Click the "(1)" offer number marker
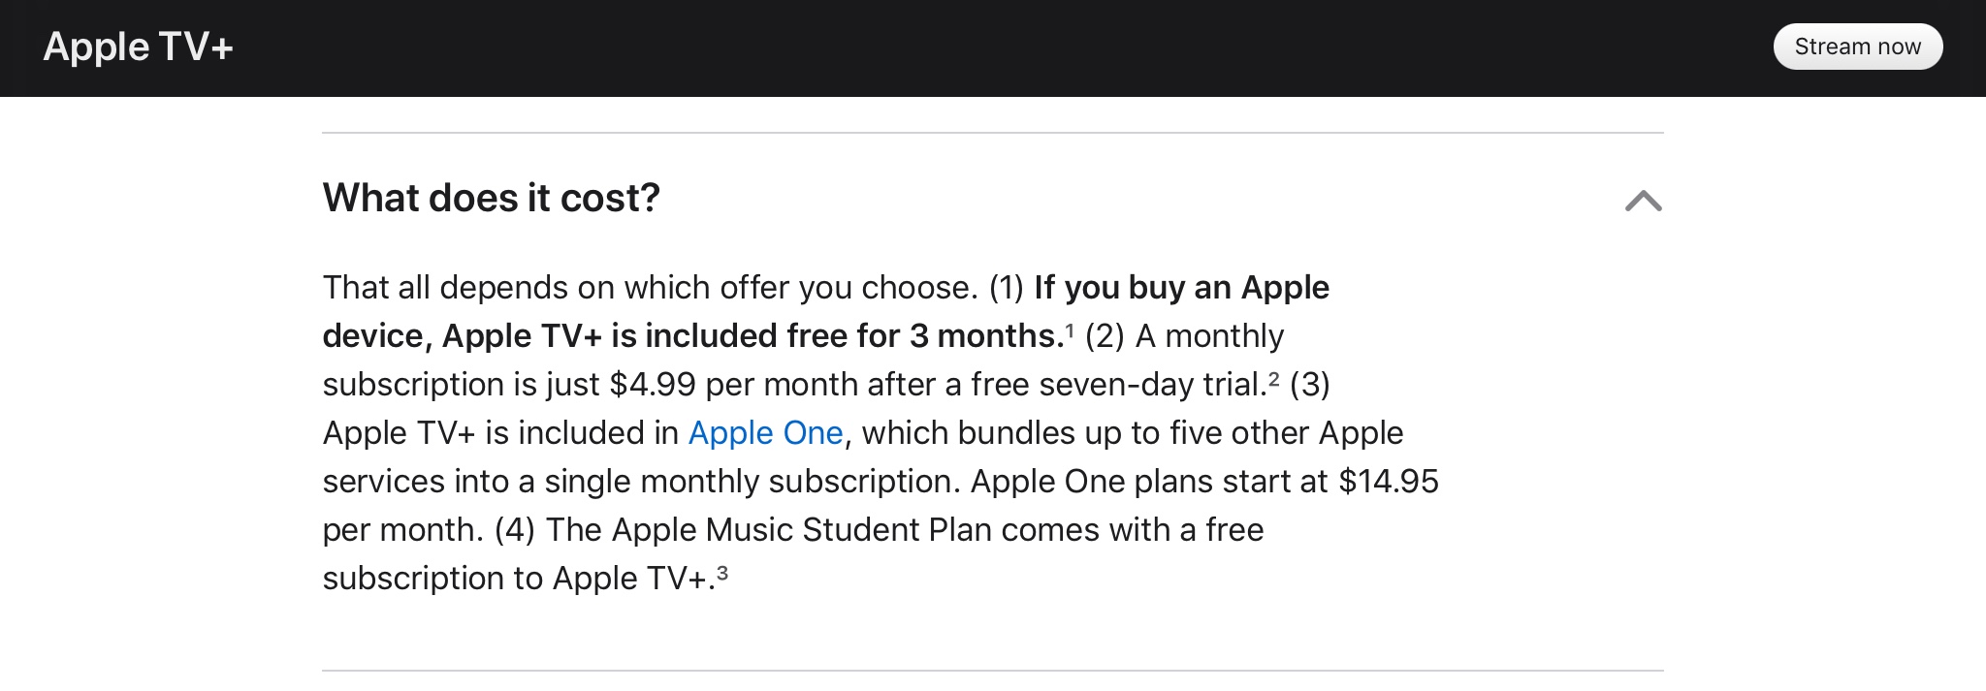Viewport: 1986px width, 691px height. click(x=1007, y=288)
